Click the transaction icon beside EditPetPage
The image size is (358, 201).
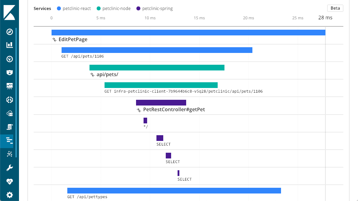[x=54, y=40]
